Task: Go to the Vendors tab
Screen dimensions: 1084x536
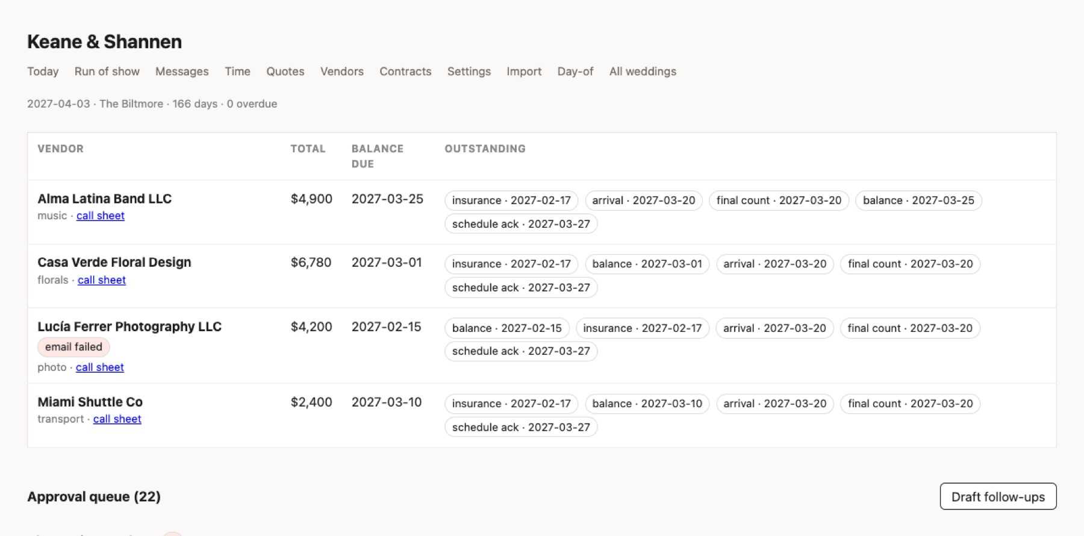Action: [342, 71]
